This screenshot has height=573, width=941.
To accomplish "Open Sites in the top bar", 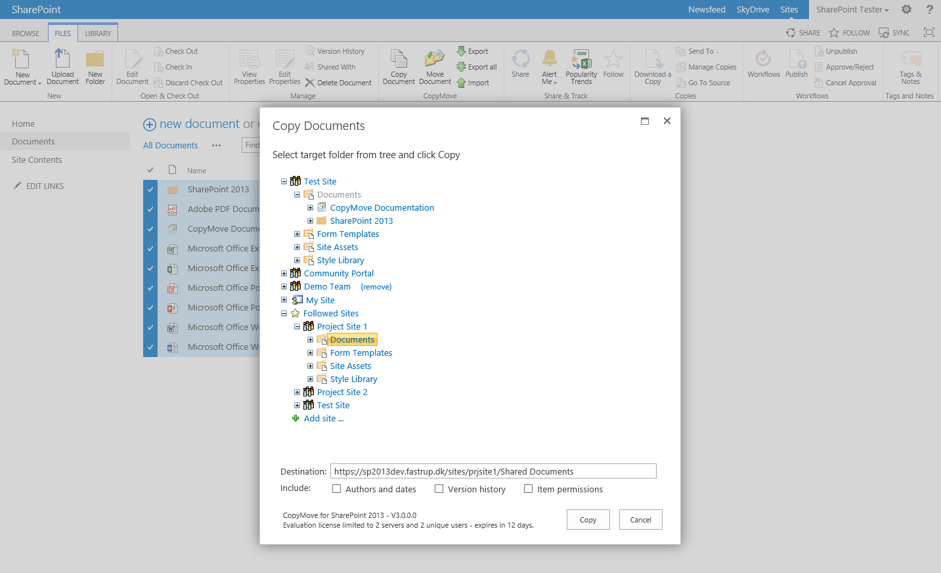I will tap(789, 9).
